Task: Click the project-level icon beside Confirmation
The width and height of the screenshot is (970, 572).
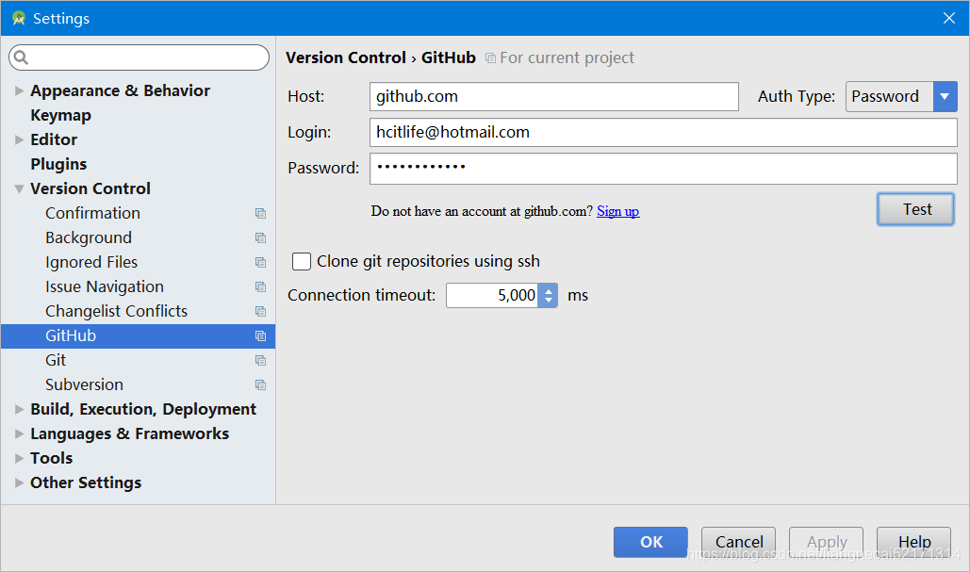Action: (x=260, y=213)
